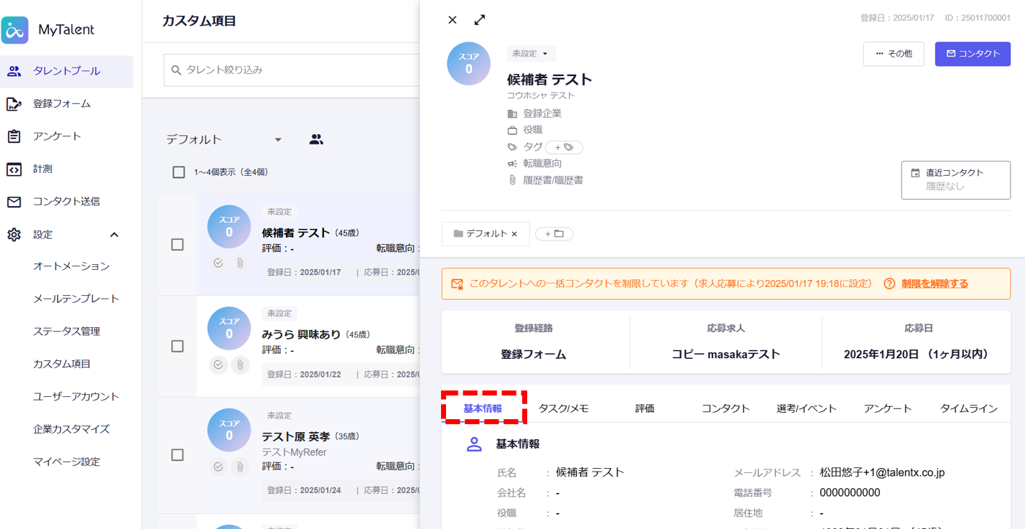1025x529 pixels.
Task: Switch to the タスク/メモ tab
Action: 564,408
